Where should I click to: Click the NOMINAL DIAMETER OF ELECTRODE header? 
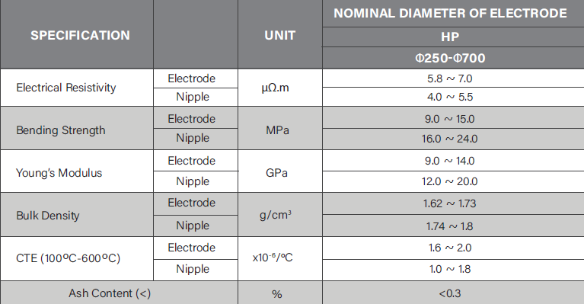point(450,14)
